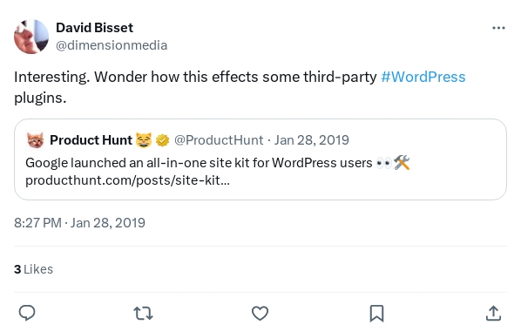Open the three-dot more options menu
The image size is (521, 325).
[498, 28]
